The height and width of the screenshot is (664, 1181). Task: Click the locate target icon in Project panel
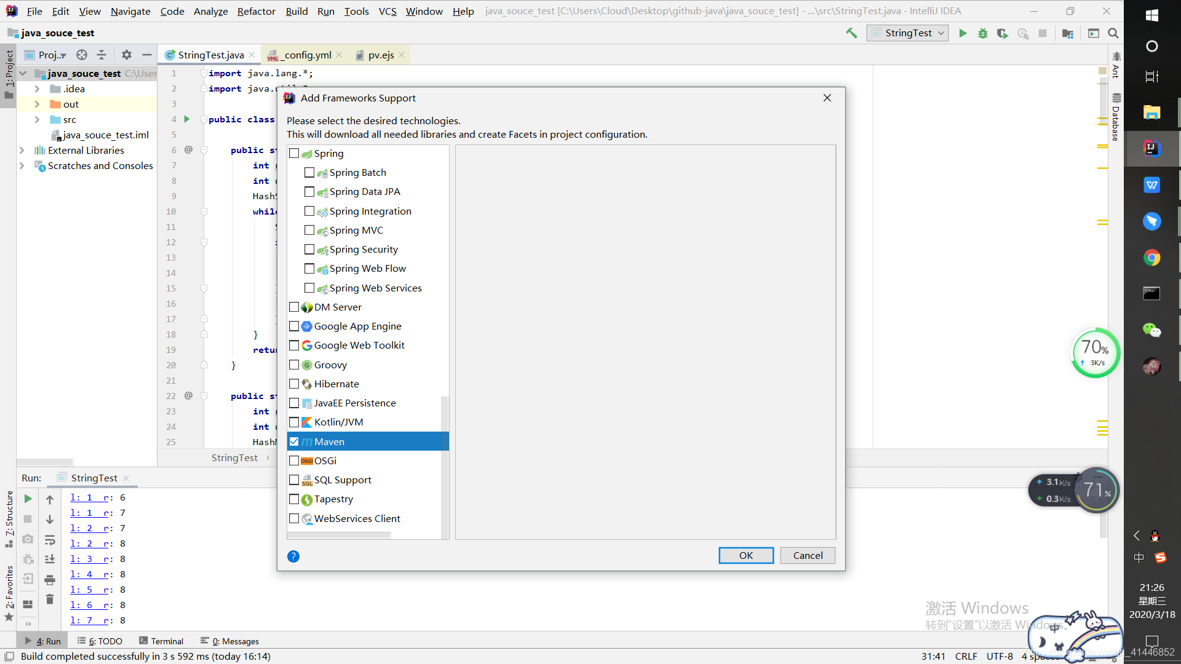[82, 55]
